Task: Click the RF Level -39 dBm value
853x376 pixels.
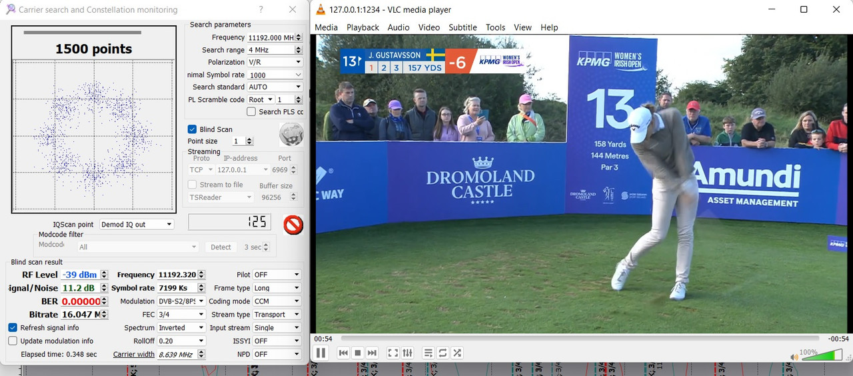Action: [x=80, y=275]
